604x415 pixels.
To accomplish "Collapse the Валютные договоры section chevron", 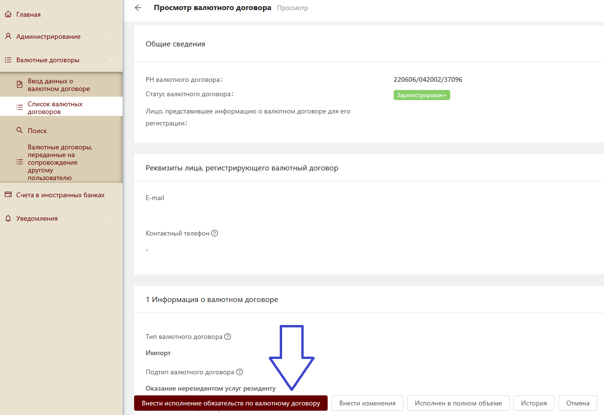I will click(112, 60).
